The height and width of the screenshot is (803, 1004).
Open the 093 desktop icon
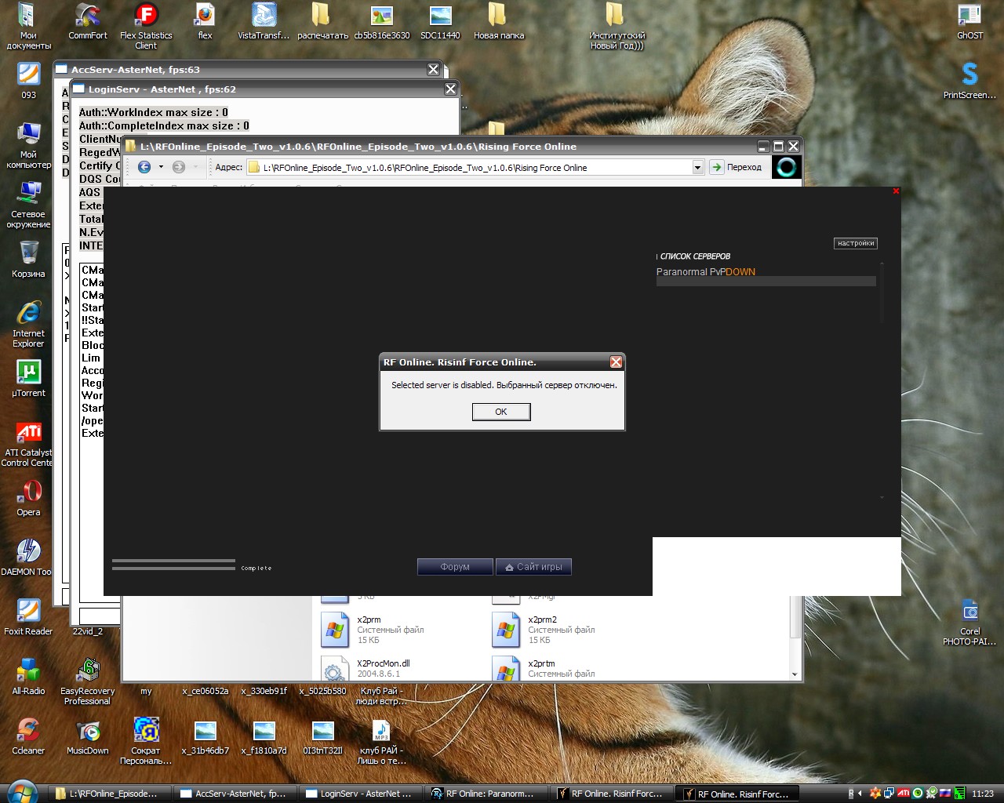(x=28, y=81)
